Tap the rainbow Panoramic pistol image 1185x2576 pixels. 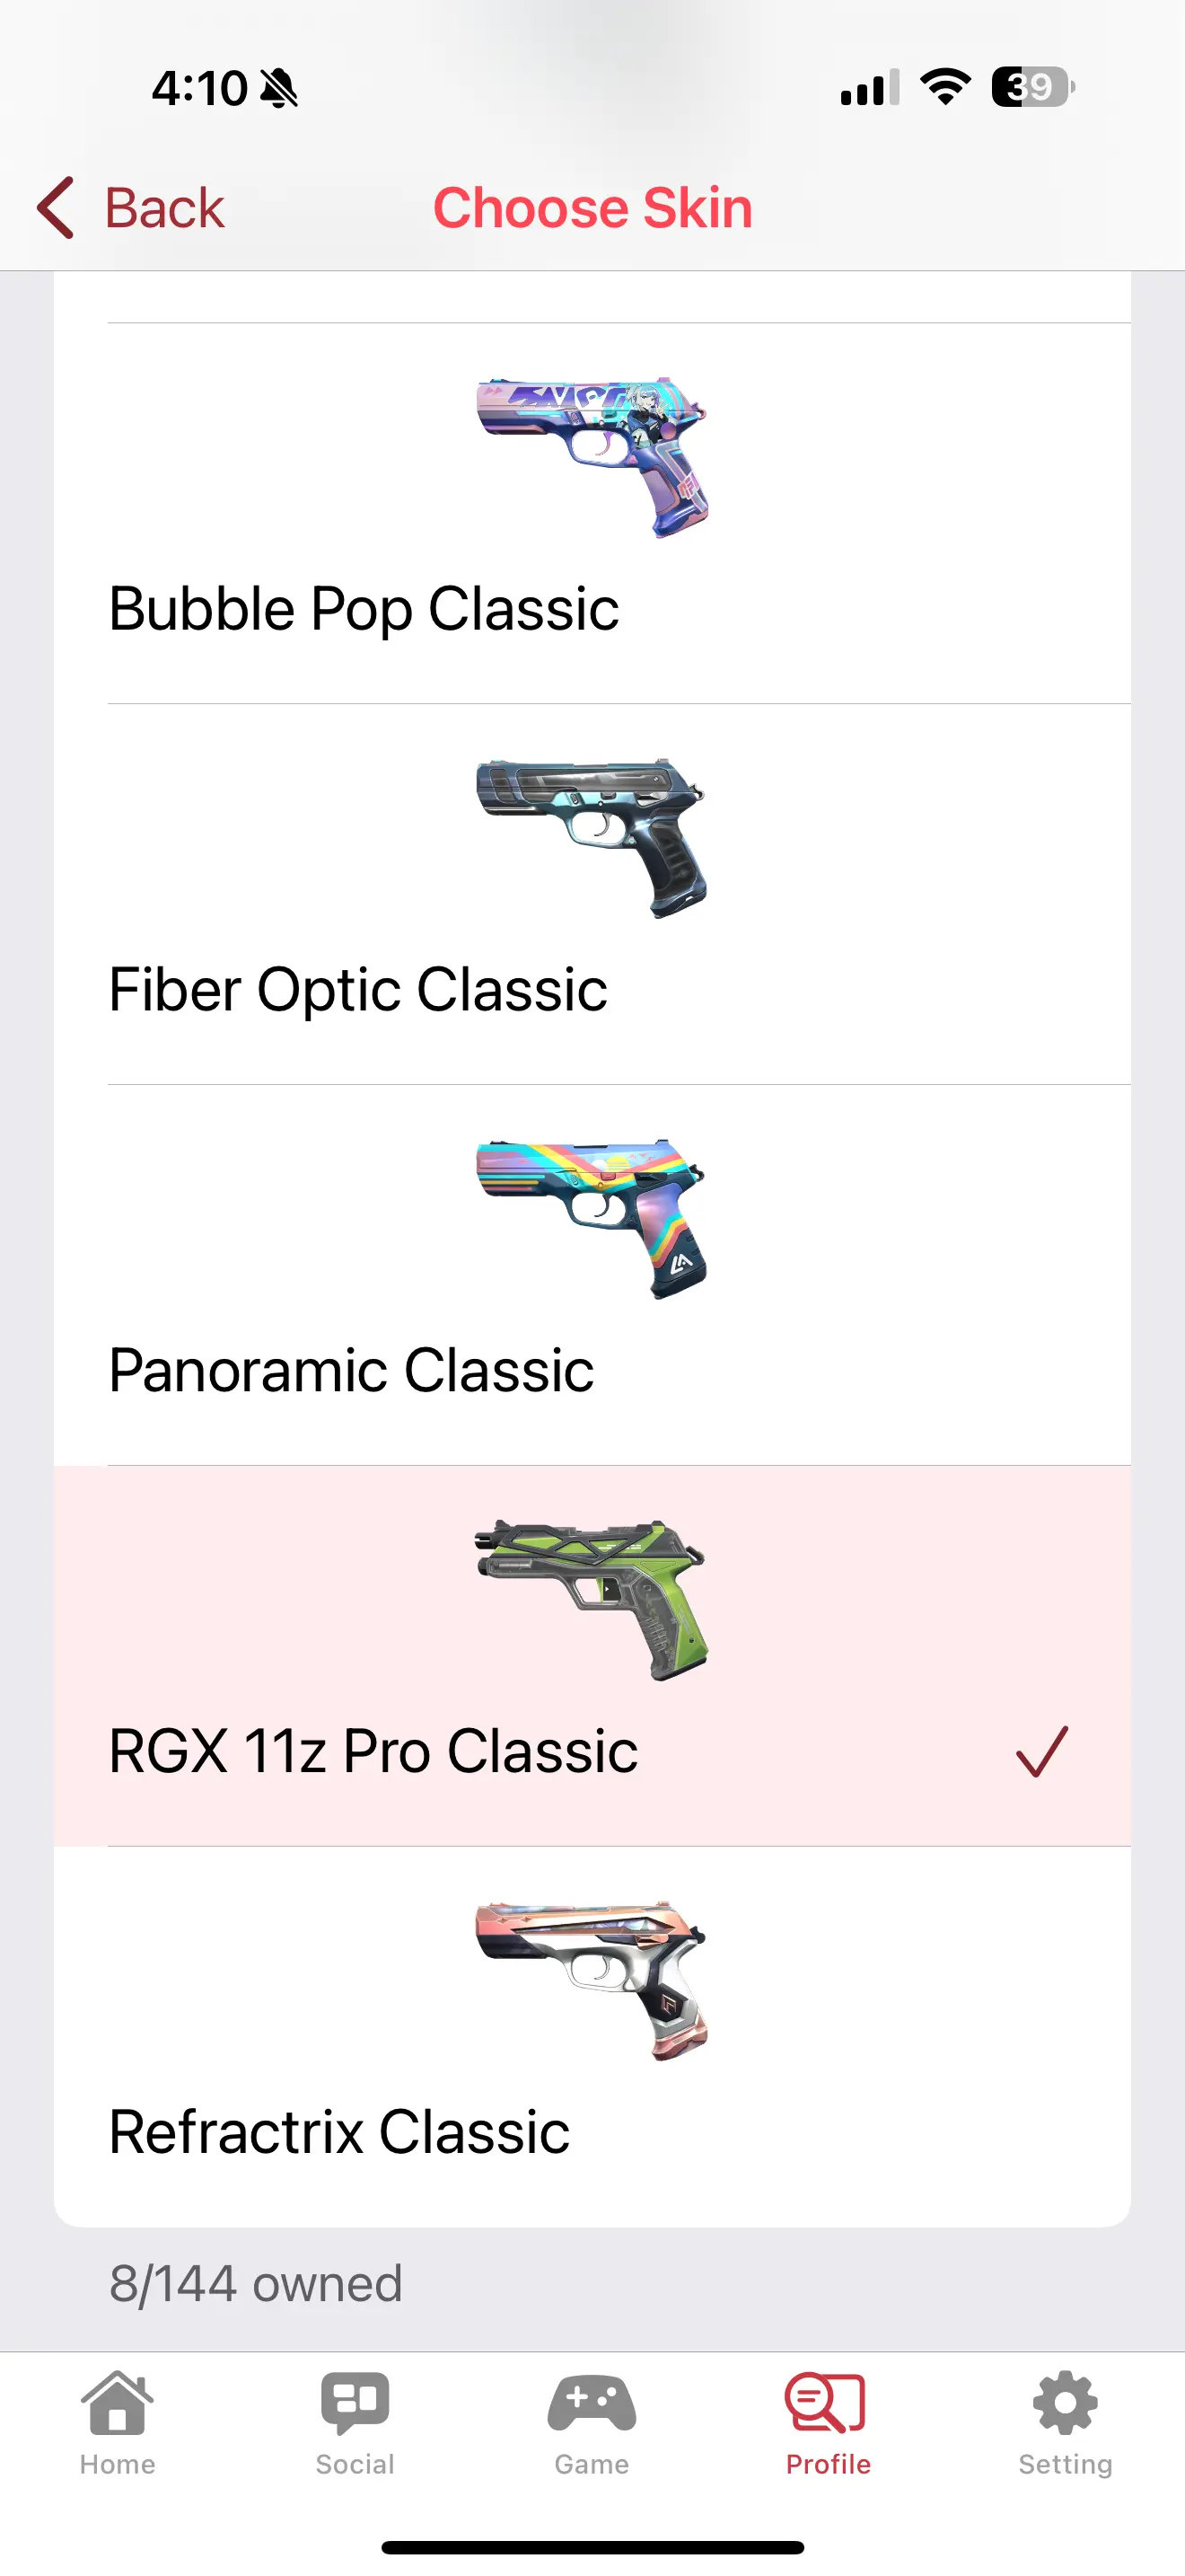tap(592, 1219)
